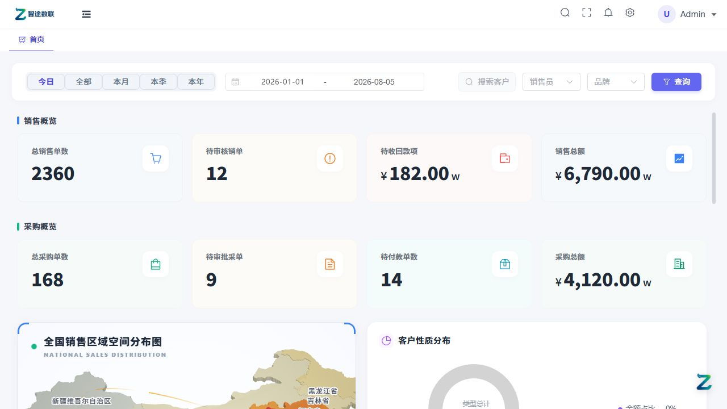
Task: Open Admin user dropdown menu
Action: click(x=699, y=14)
